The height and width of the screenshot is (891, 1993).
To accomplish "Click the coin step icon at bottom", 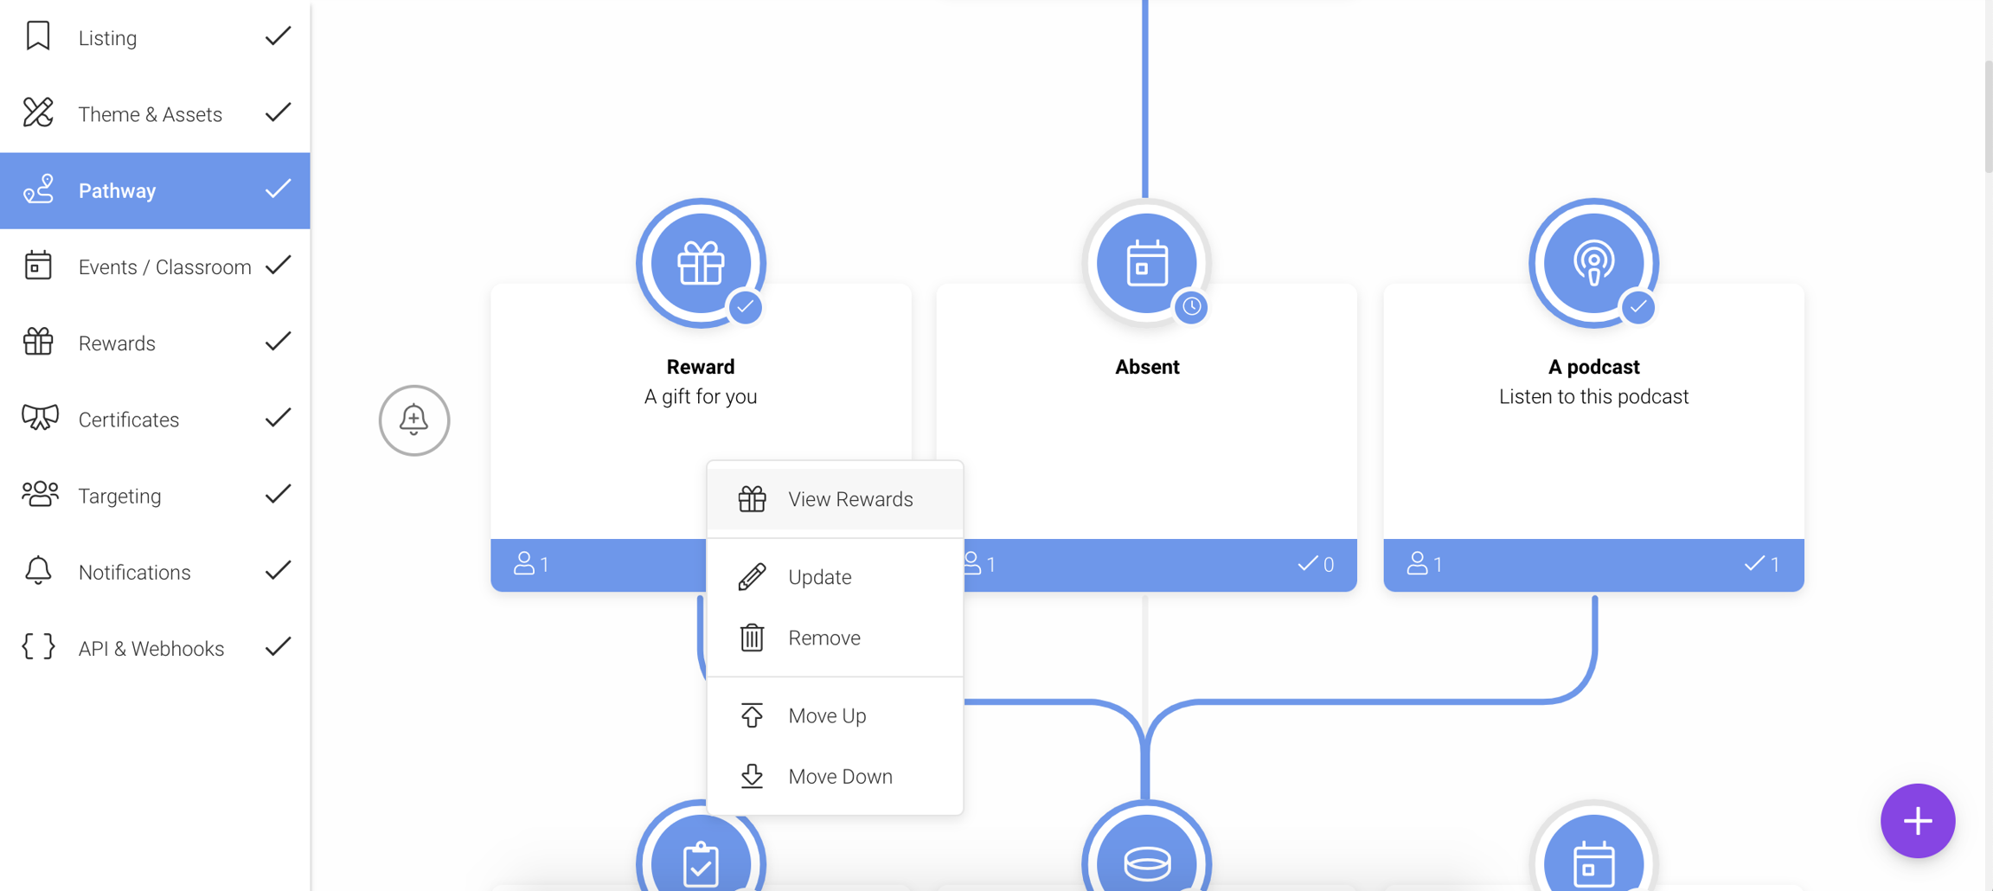I will click(1146, 862).
